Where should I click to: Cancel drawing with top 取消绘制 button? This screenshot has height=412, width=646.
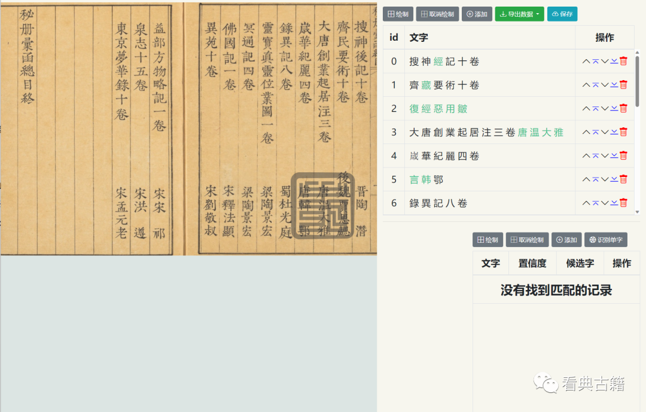click(x=437, y=13)
